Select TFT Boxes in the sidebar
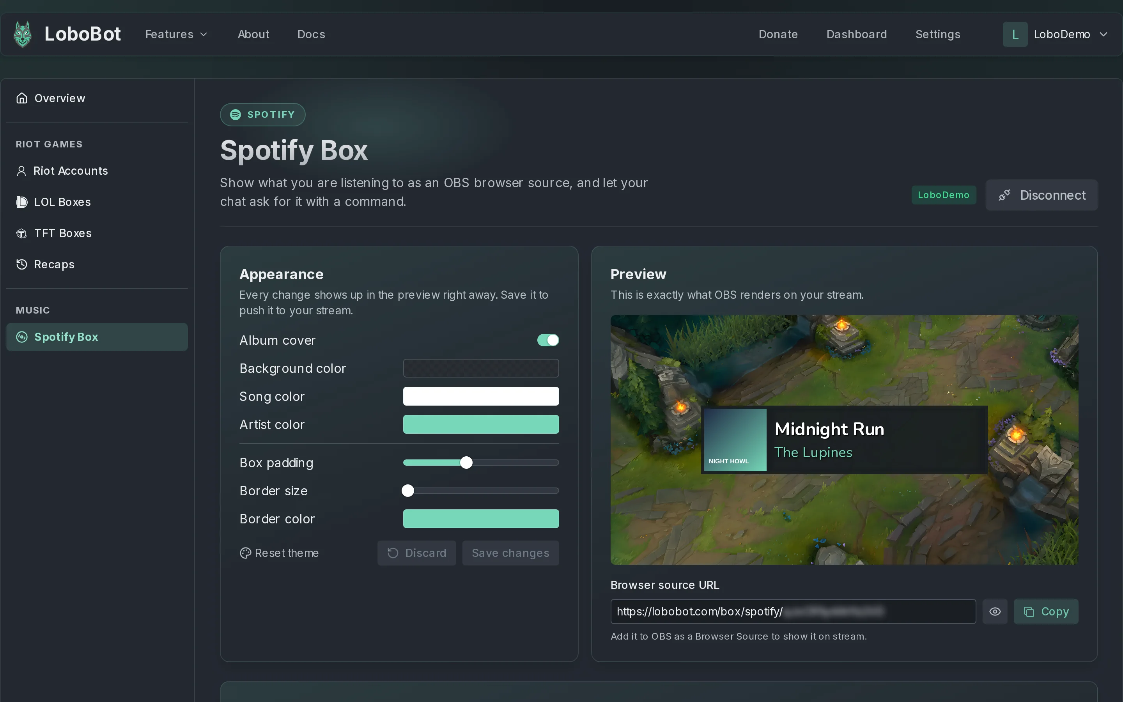This screenshot has height=702, width=1123. click(97, 233)
